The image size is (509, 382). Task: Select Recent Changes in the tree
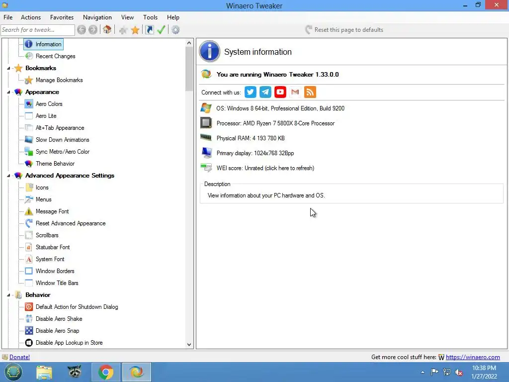(56, 56)
